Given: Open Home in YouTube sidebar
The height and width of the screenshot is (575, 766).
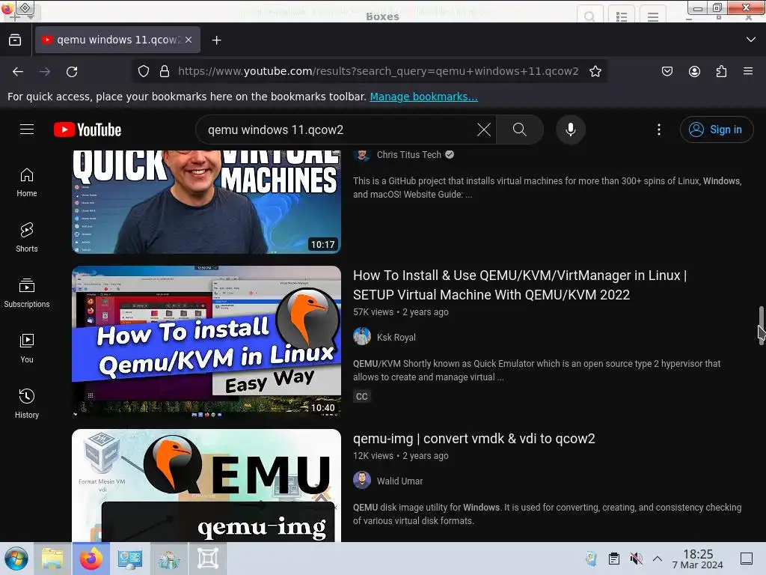Looking at the screenshot, I should 27,183.
